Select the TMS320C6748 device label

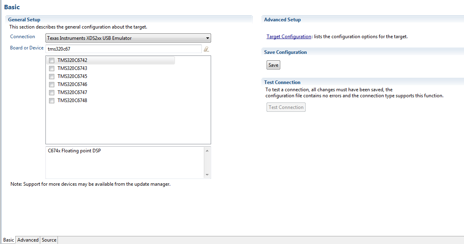click(x=72, y=100)
